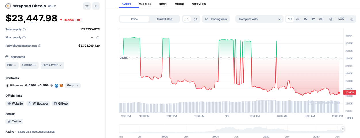Viewport: 360px width, 138px height.
Task: Open the Twitter social link
Action: (x=14, y=121)
